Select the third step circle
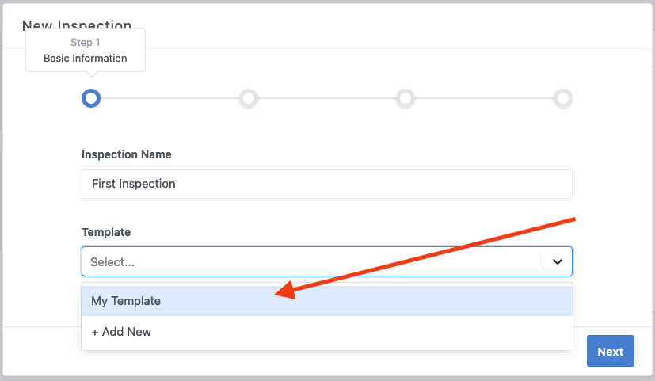 [x=406, y=98]
